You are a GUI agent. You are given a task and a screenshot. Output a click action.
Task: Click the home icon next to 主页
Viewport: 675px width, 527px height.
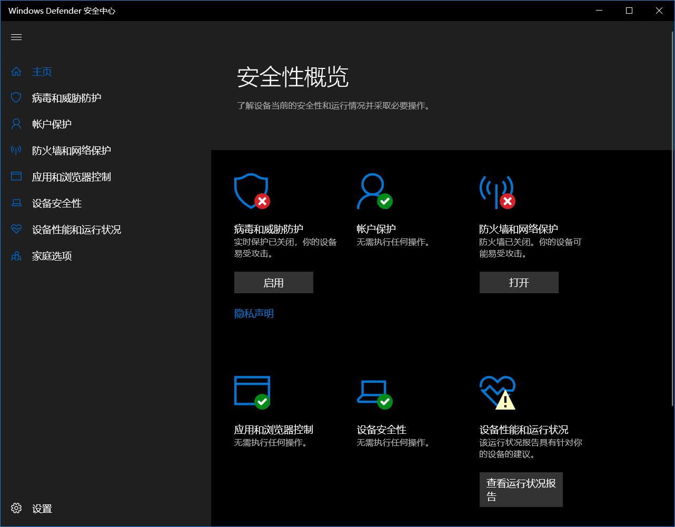click(x=16, y=72)
